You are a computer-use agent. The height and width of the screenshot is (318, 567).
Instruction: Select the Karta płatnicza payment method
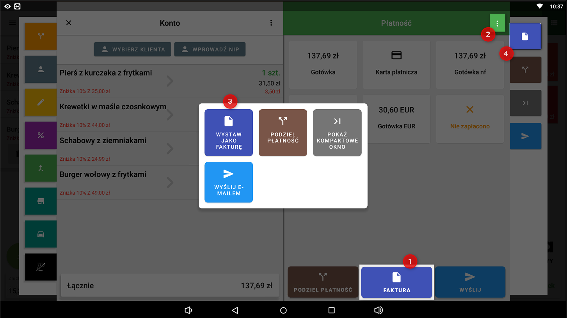pyautogui.click(x=396, y=65)
